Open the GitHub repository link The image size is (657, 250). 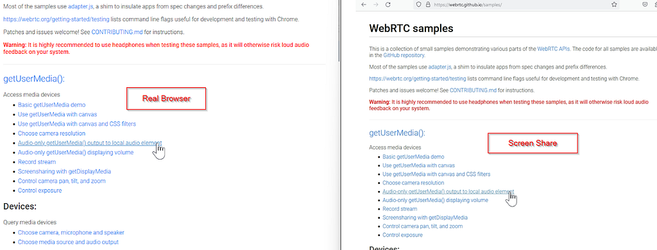(x=404, y=55)
